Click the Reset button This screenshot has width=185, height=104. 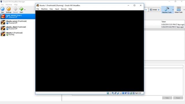(x=178, y=98)
